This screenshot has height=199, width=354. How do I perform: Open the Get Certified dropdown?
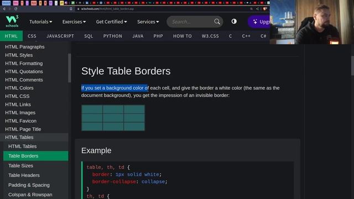[x=111, y=22]
